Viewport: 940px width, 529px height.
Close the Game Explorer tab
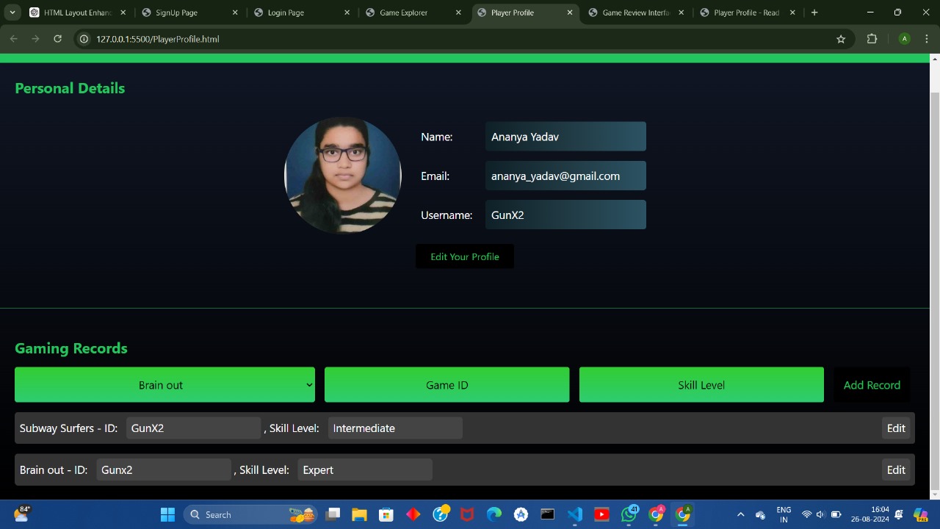[x=459, y=12]
